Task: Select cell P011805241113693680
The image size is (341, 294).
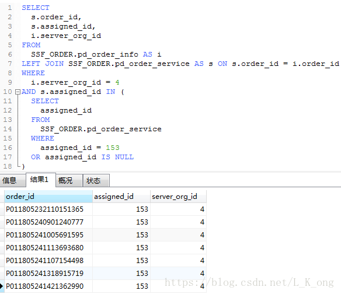Action: pyautogui.click(x=48, y=248)
